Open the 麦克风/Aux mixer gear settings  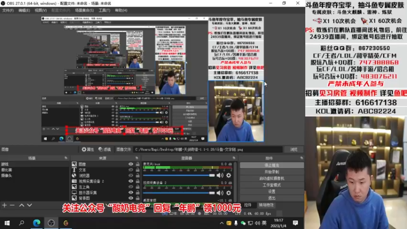point(228,176)
